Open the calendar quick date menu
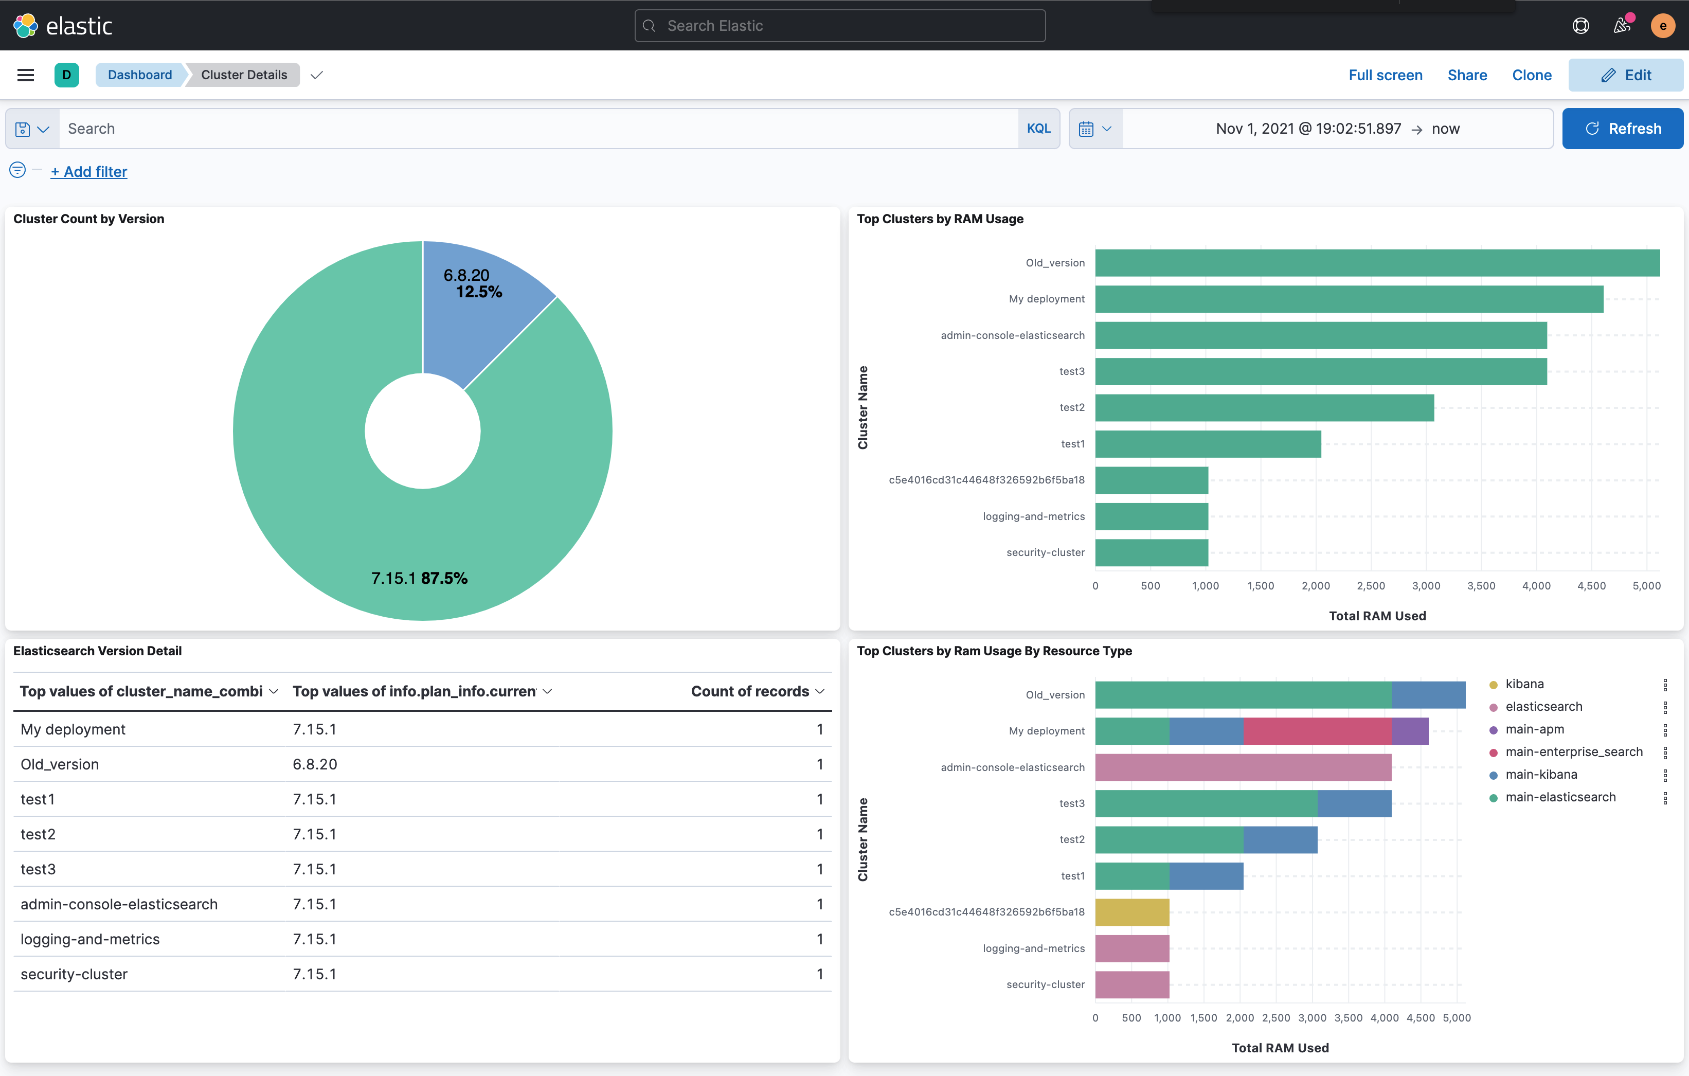The height and width of the screenshot is (1076, 1689). 1095,129
